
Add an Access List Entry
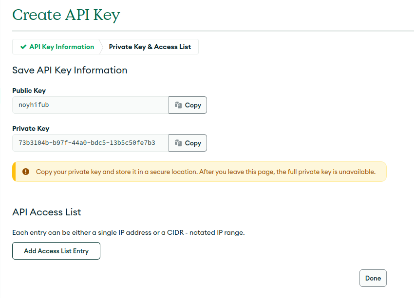56,251
